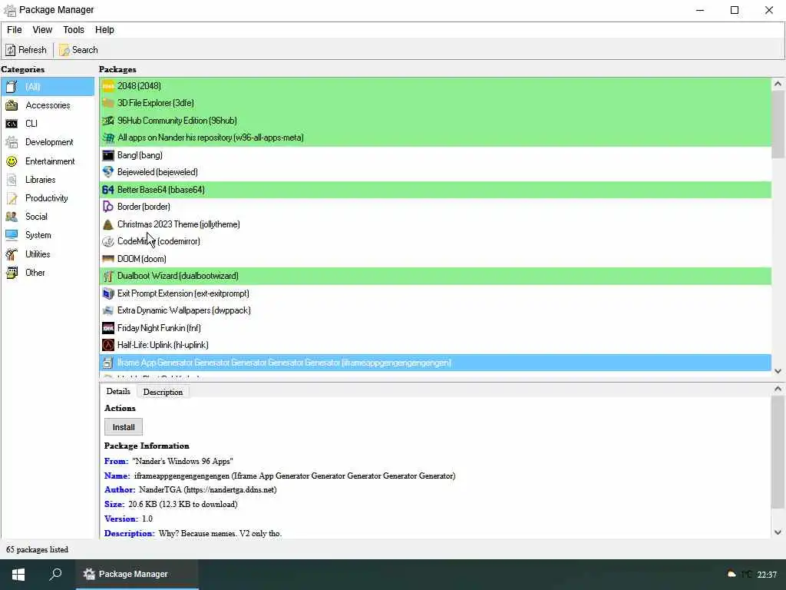Image resolution: width=786 pixels, height=590 pixels.
Task: Click the DOOM package icon
Action: click(108, 259)
